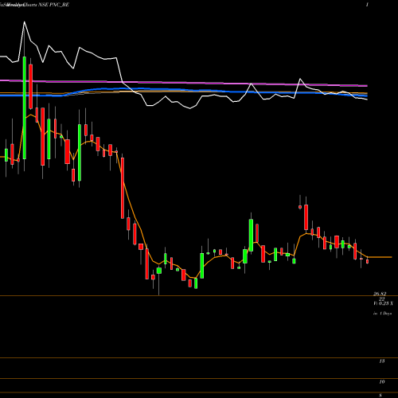
Task: Click the last red candlestick on the right
Action: point(368,261)
